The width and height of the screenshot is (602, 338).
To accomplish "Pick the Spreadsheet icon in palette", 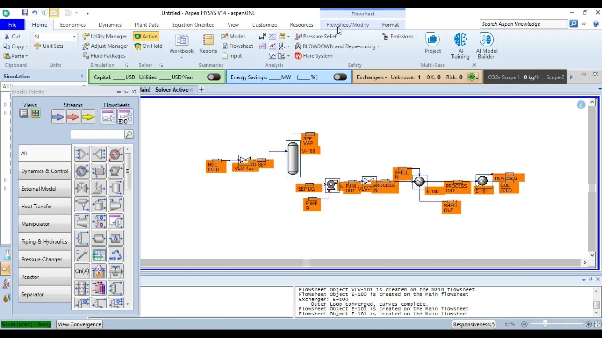I will (99, 254).
